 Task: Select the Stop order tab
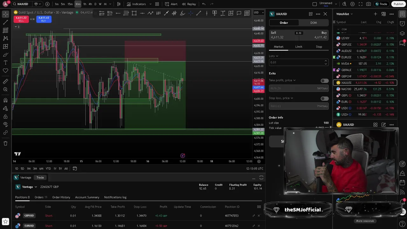[x=319, y=47]
